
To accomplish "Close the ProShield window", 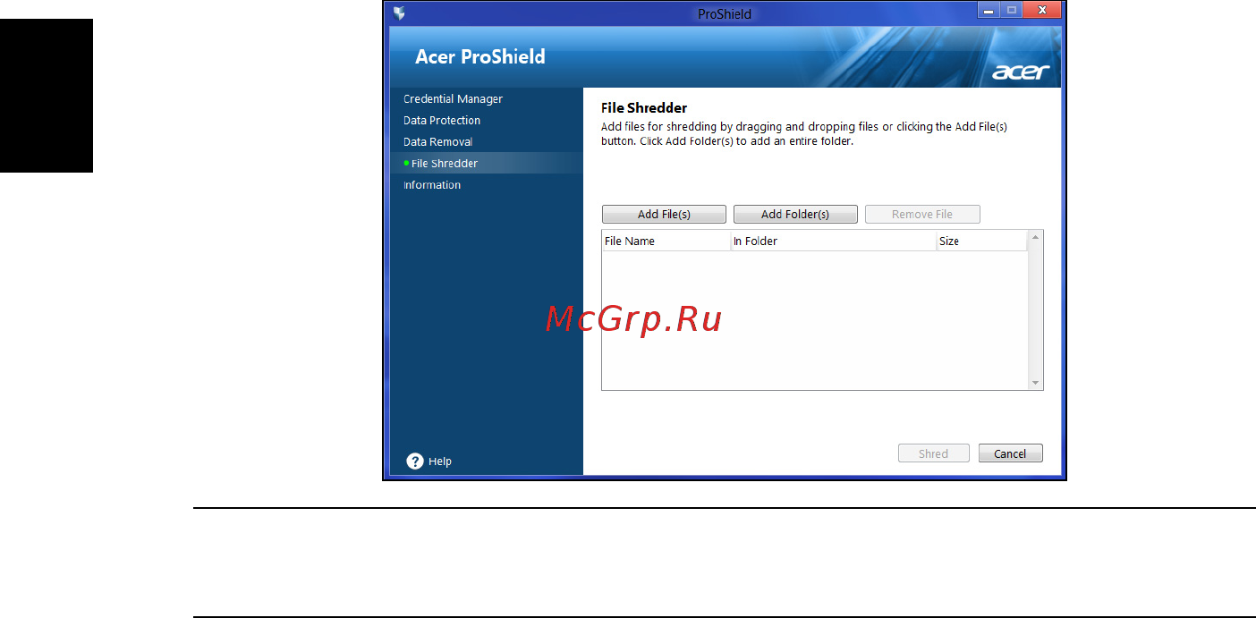I will [1043, 11].
